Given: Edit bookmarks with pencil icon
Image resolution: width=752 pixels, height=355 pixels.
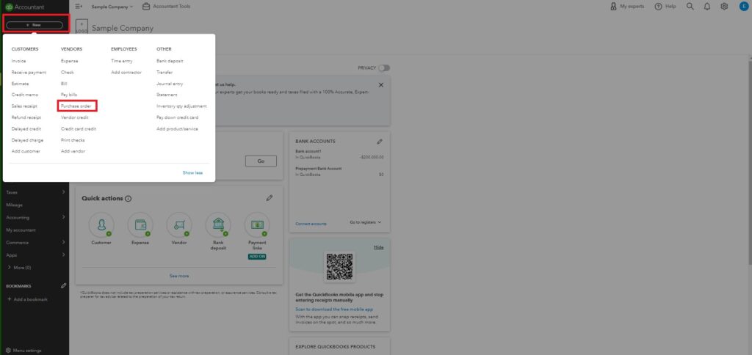Looking at the screenshot, I should pos(64,285).
